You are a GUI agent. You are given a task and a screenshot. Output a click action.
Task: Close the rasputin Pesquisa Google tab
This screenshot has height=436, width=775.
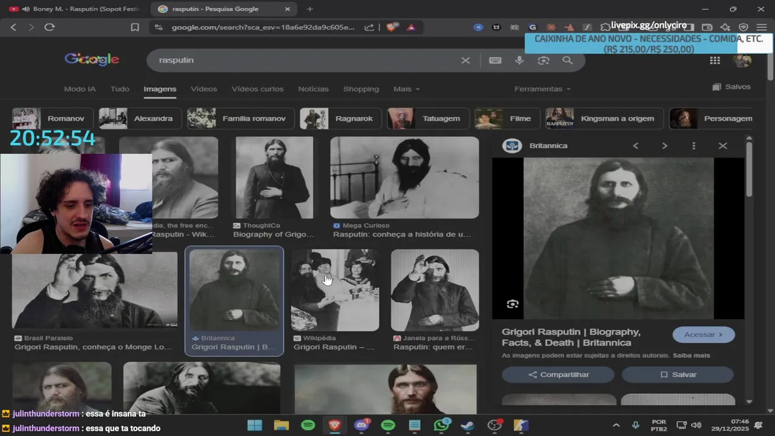286,9
